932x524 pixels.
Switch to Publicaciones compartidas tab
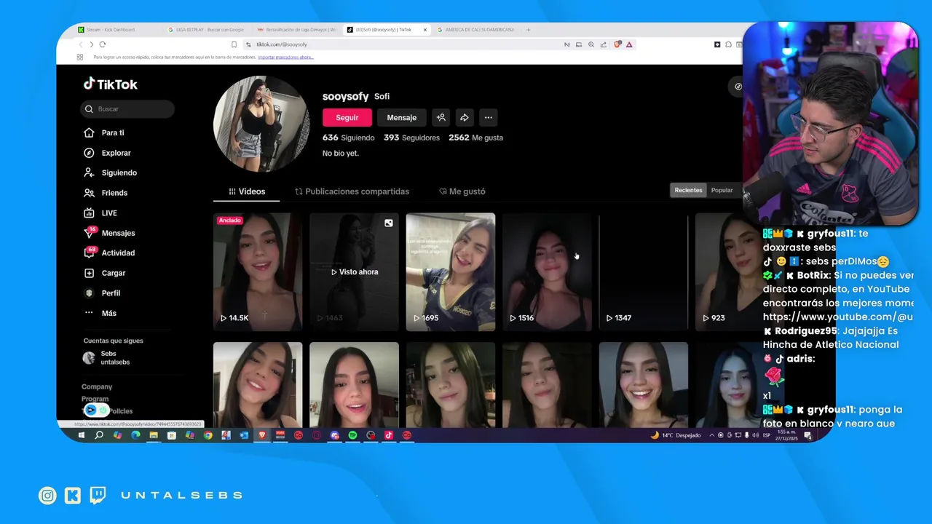click(x=352, y=191)
